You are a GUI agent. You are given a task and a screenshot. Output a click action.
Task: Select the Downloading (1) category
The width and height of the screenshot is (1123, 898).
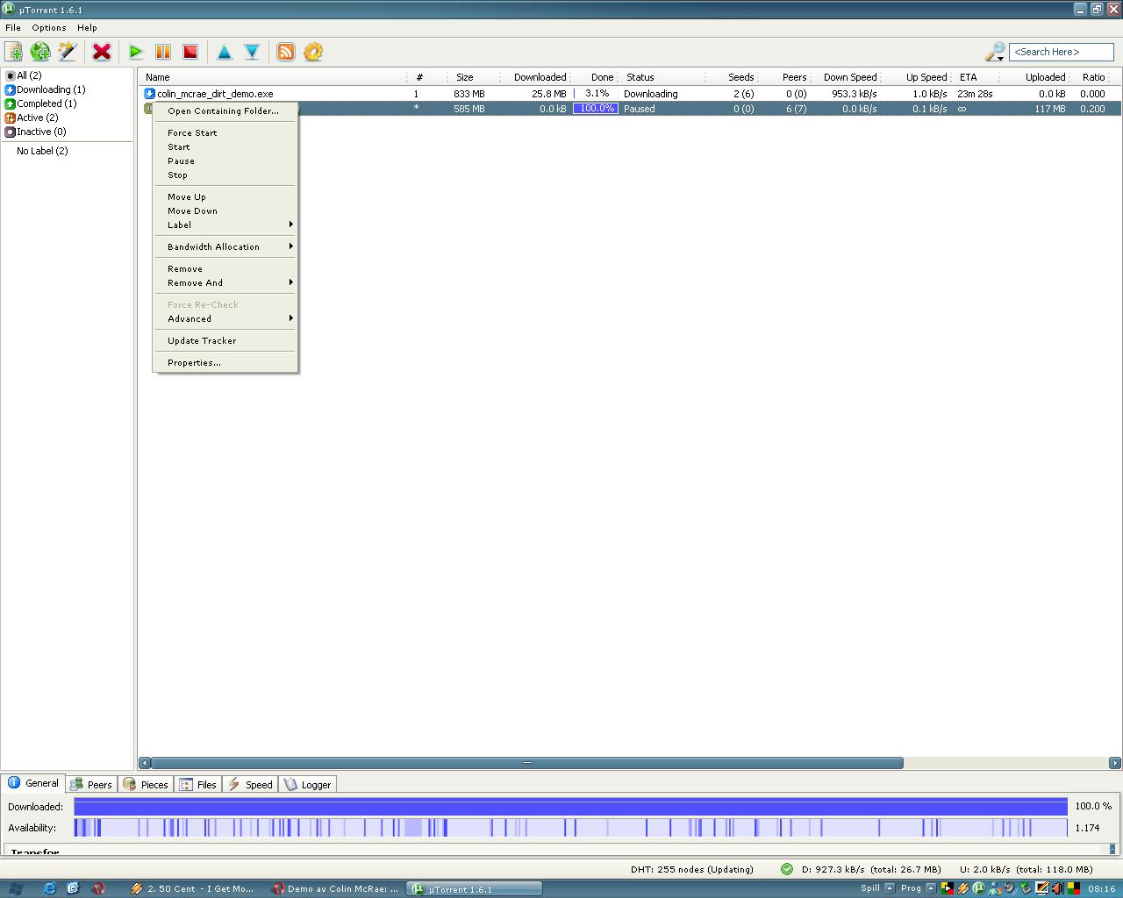45,89
